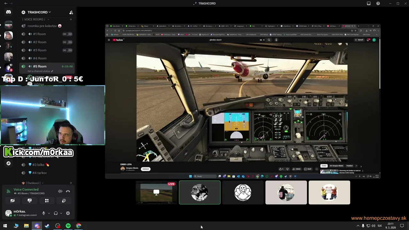The image size is (409, 230).
Task: Toggle noise suppression waveform icon
Action: tap(60, 191)
